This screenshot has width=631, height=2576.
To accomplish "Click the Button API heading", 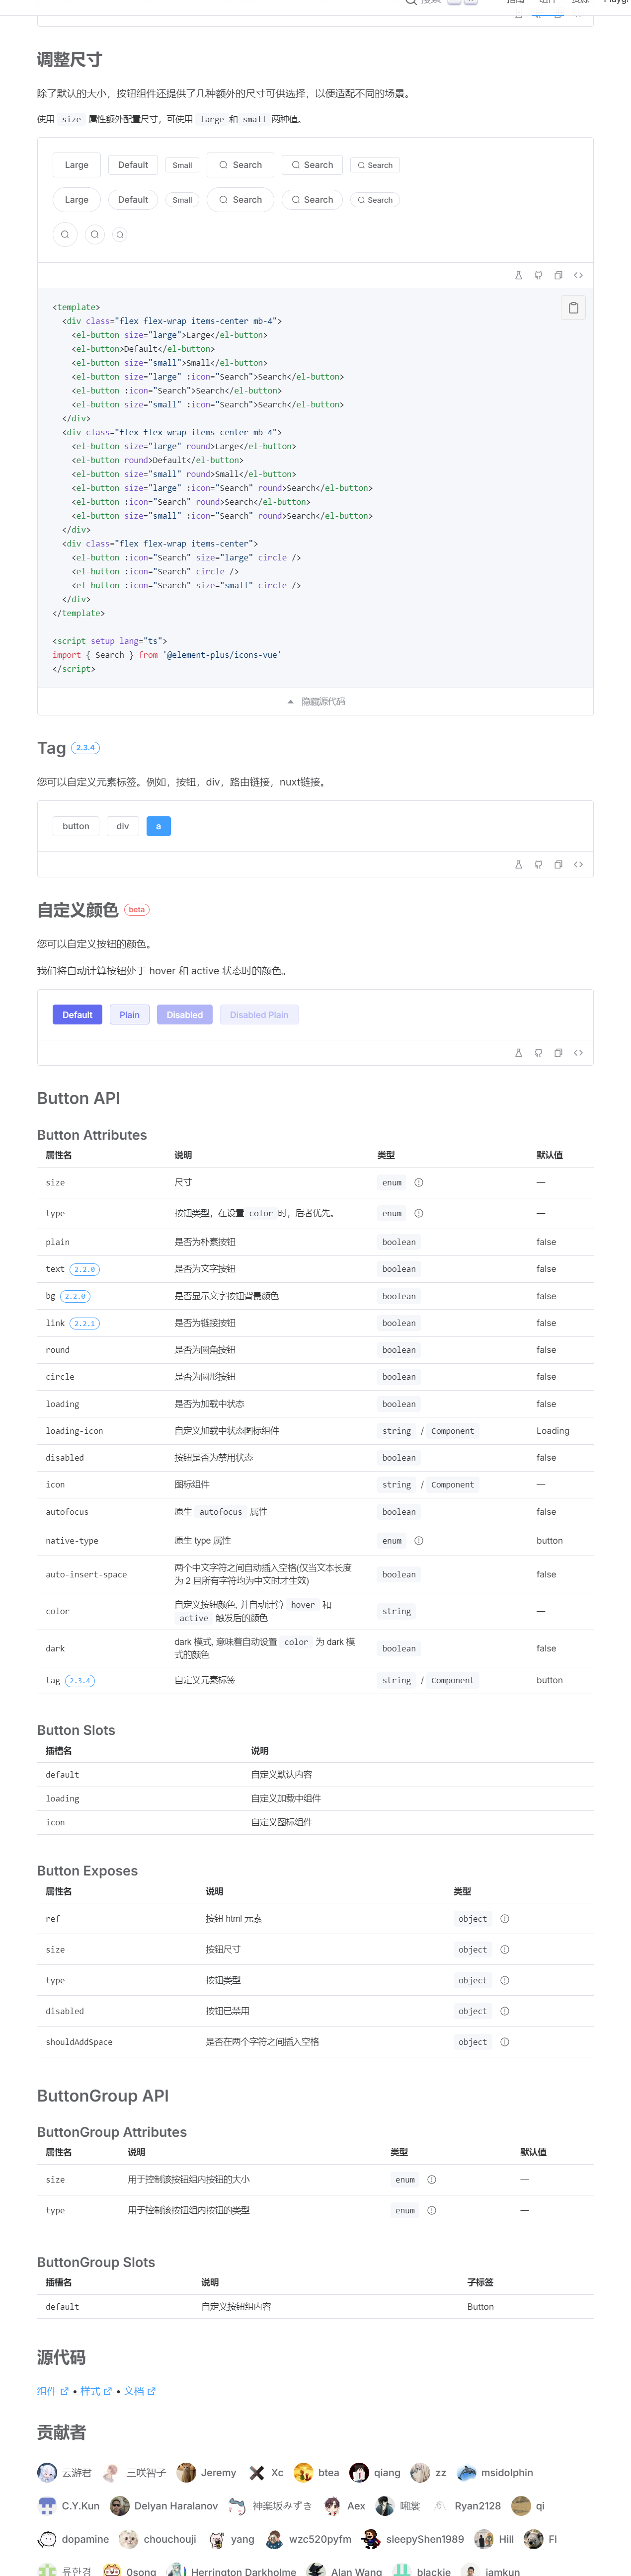I will (78, 1098).
